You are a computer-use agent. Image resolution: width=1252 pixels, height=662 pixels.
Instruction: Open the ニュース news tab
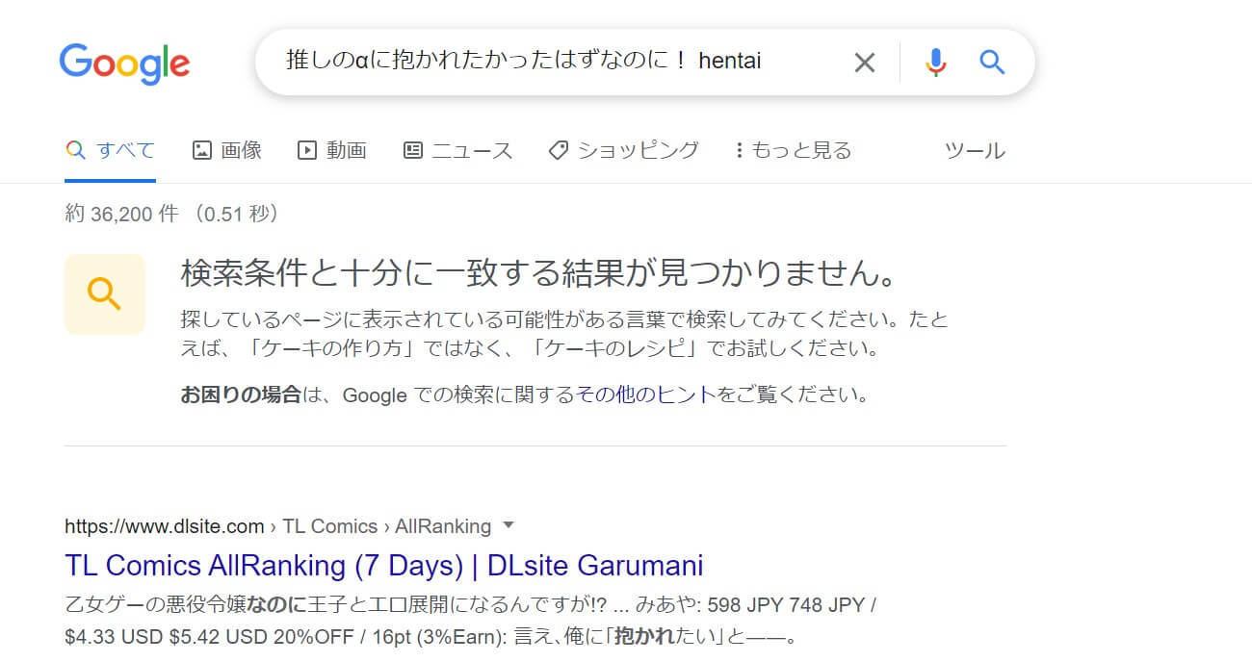coord(457,150)
